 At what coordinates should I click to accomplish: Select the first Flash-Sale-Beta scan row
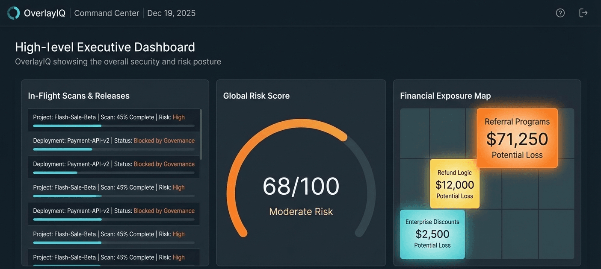coord(113,120)
